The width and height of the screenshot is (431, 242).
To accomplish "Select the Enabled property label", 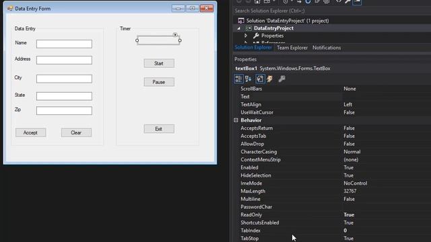I will [x=249, y=167].
